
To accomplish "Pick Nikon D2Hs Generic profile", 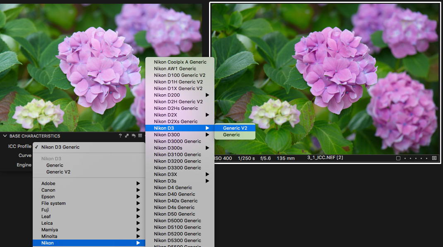I will pyautogui.click(x=180, y=108).
